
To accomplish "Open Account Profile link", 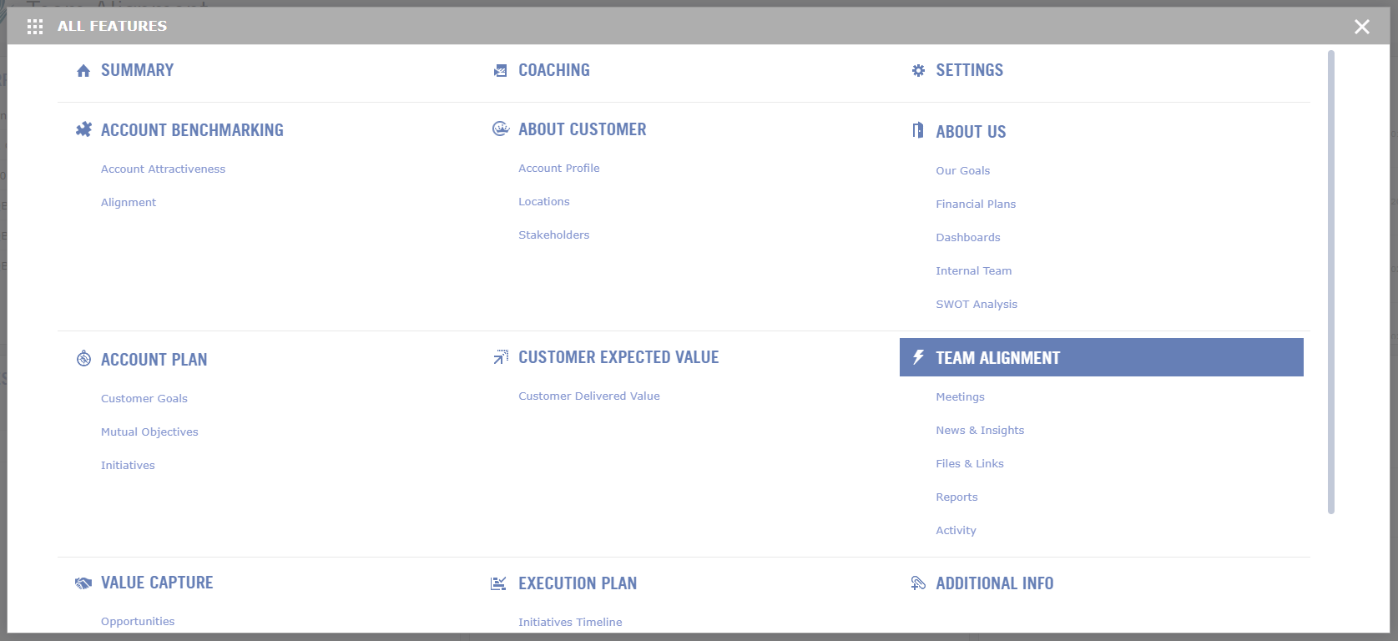I will pyautogui.click(x=559, y=168).
